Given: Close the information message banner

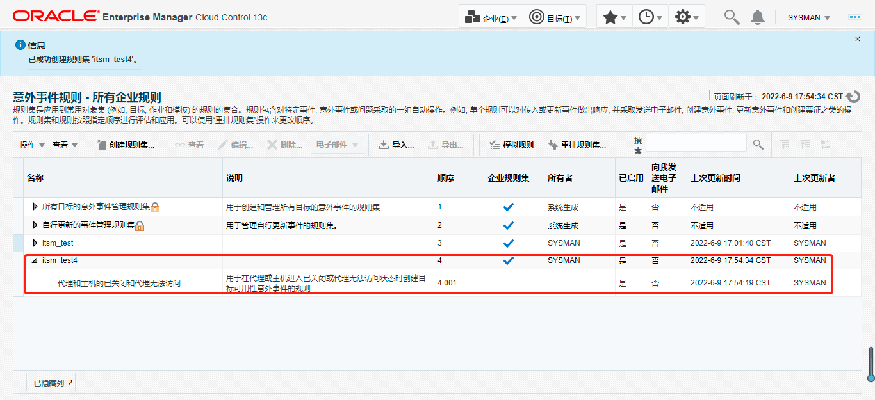Looking at the screenshot, I should tap(858, 39).
